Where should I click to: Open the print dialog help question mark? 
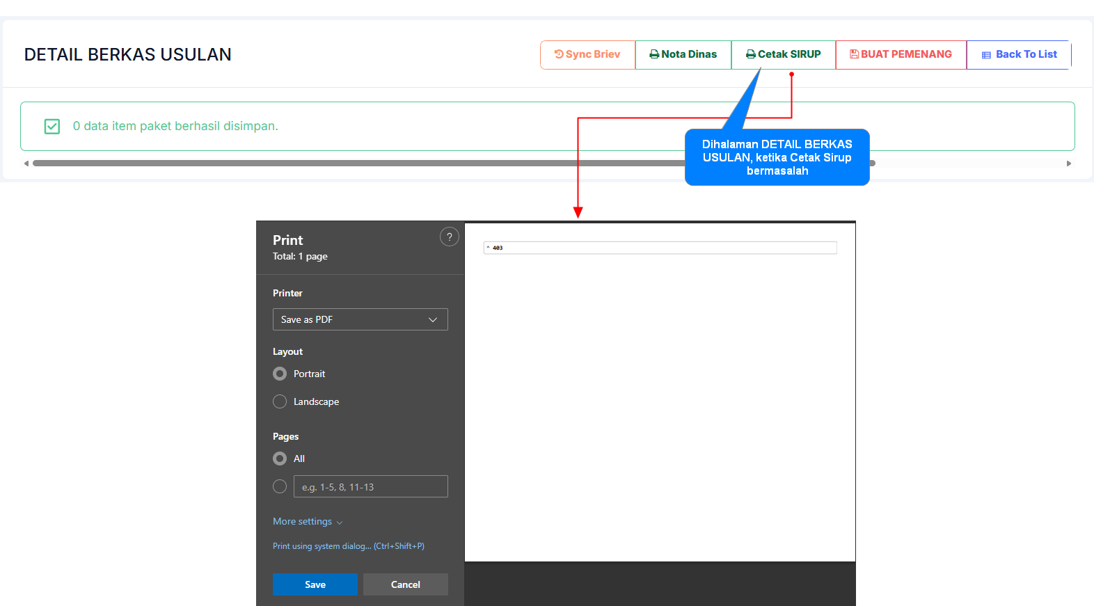pos(450,237)
